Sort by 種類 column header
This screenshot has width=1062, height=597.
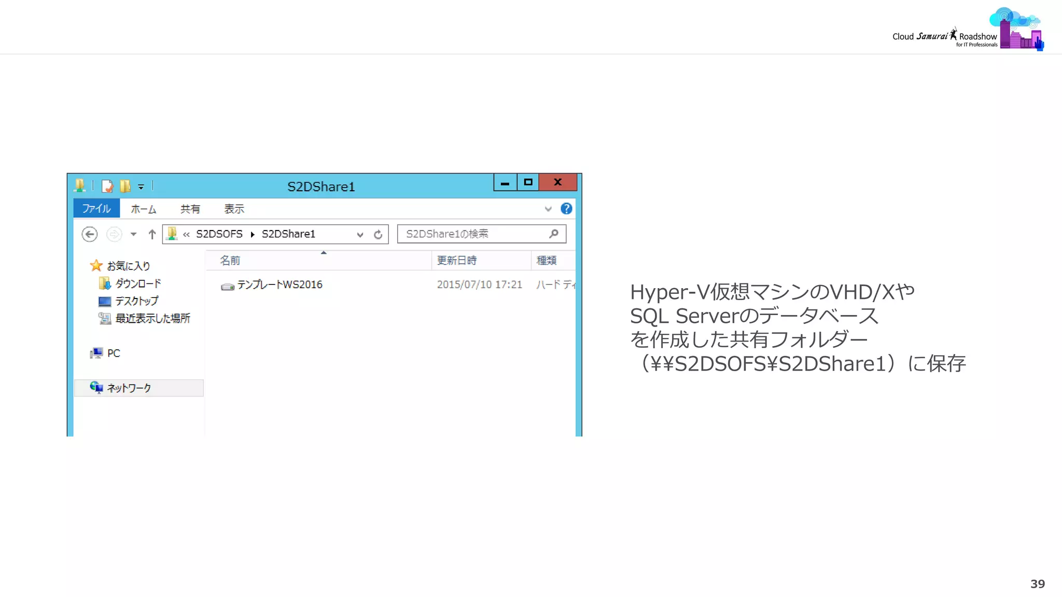[553, 261]
